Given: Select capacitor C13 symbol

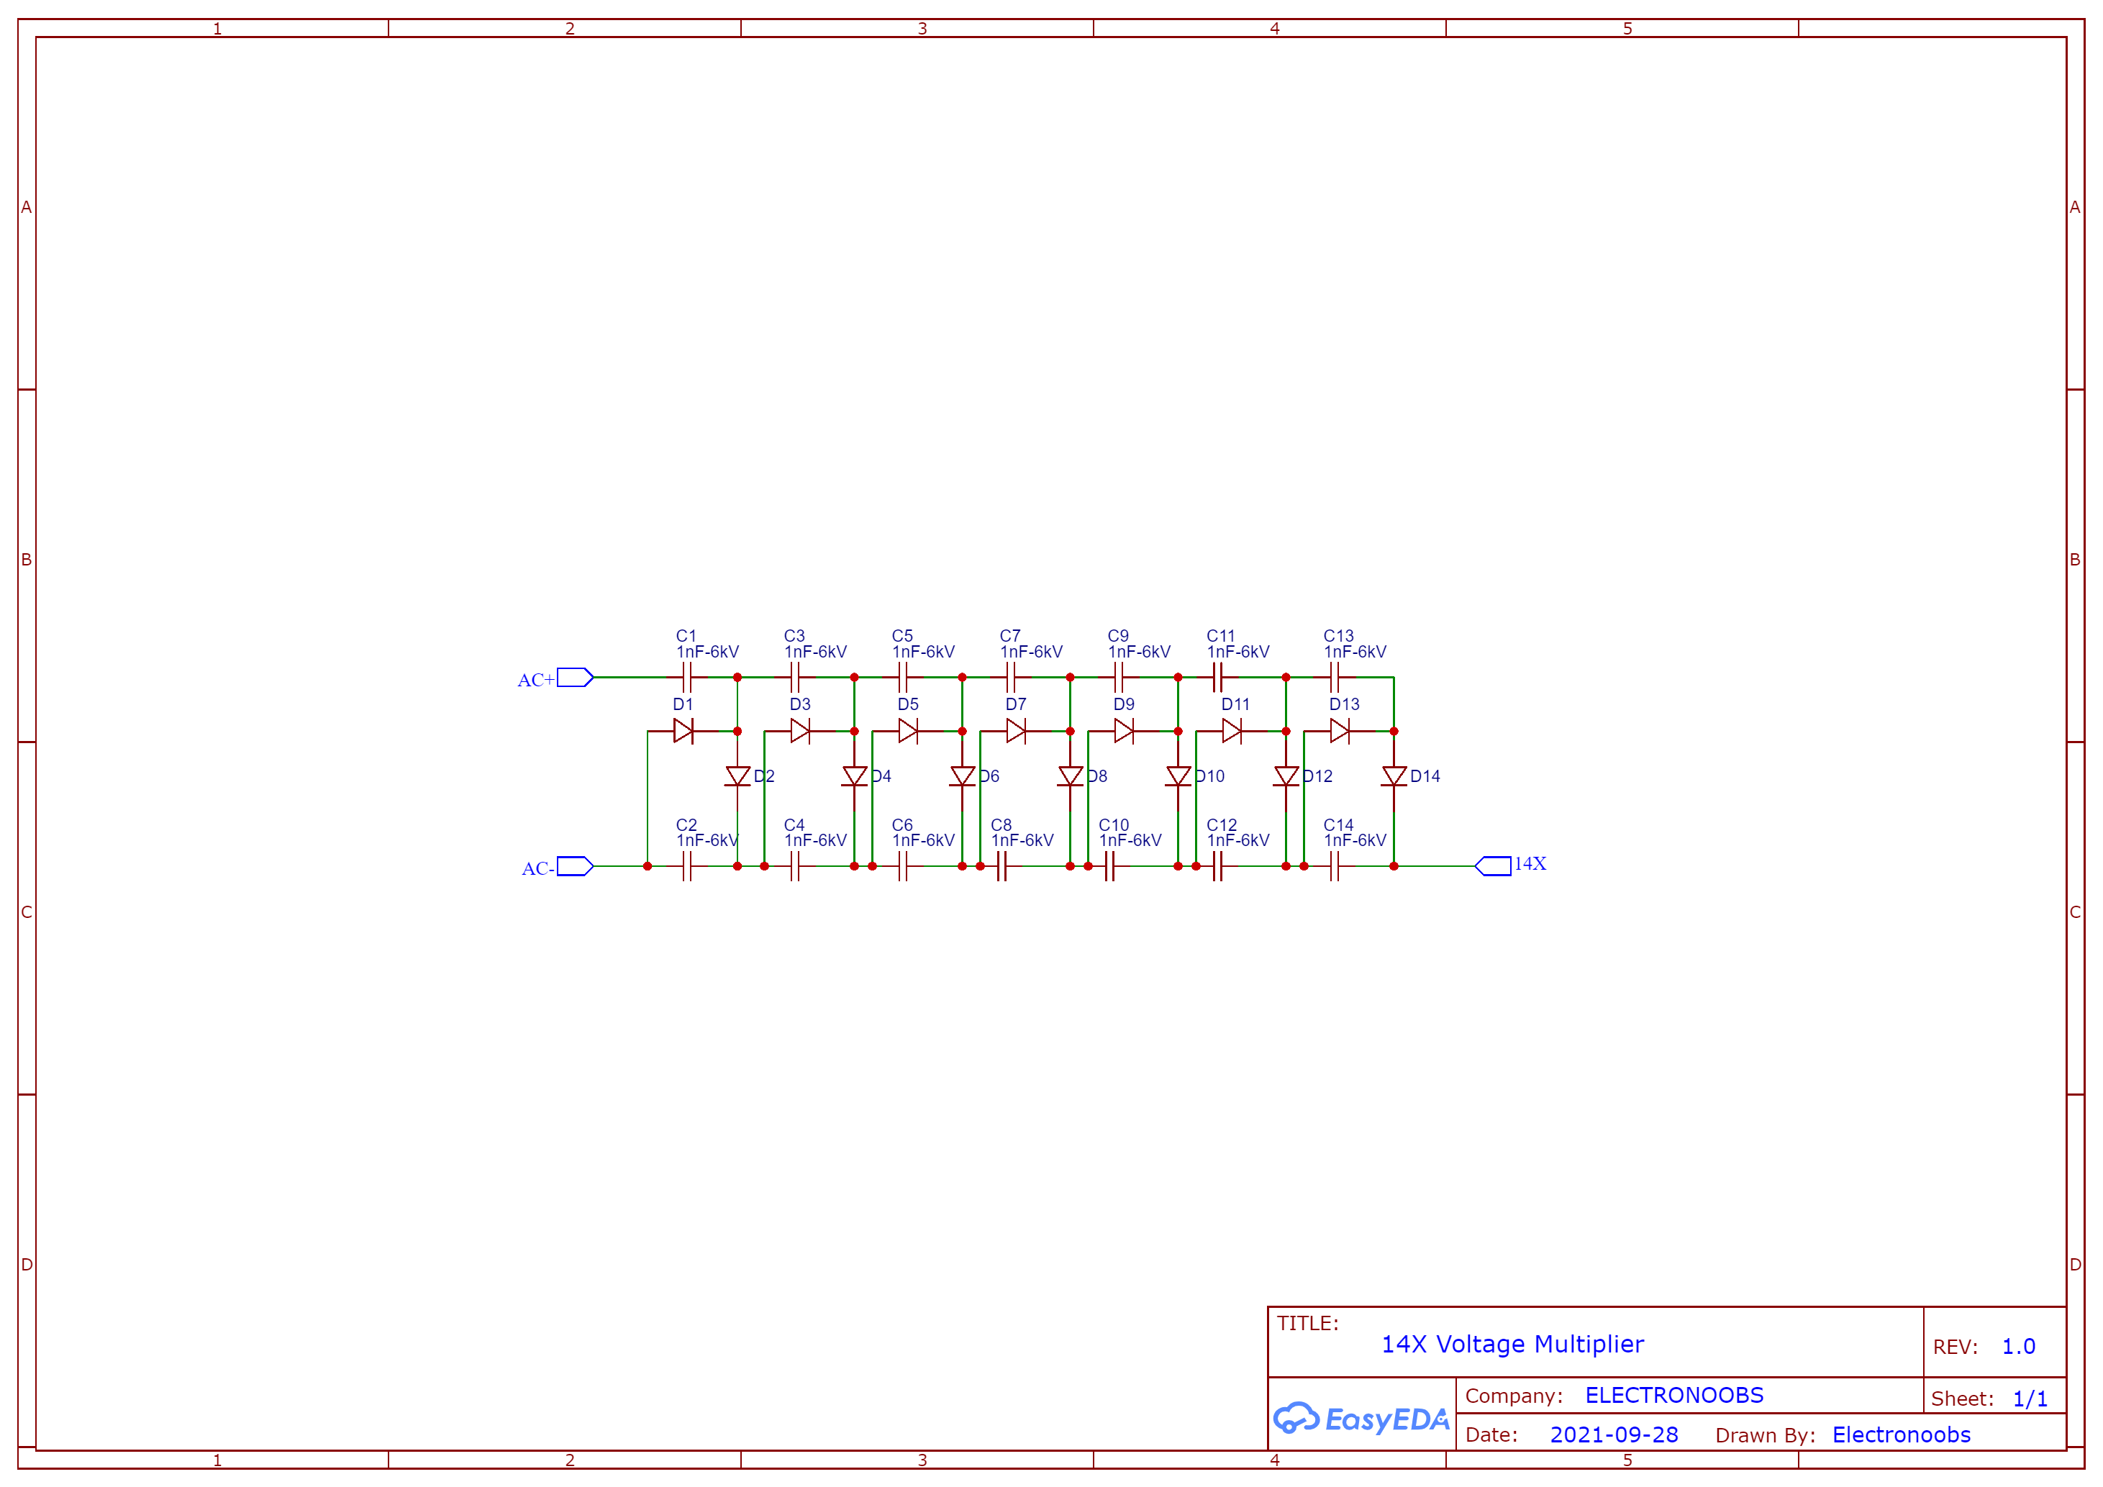Looking at the screenshot, I should [x=1335, y=678].
